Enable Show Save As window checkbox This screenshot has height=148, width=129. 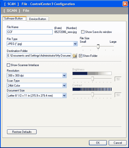[x=83, y=32]
